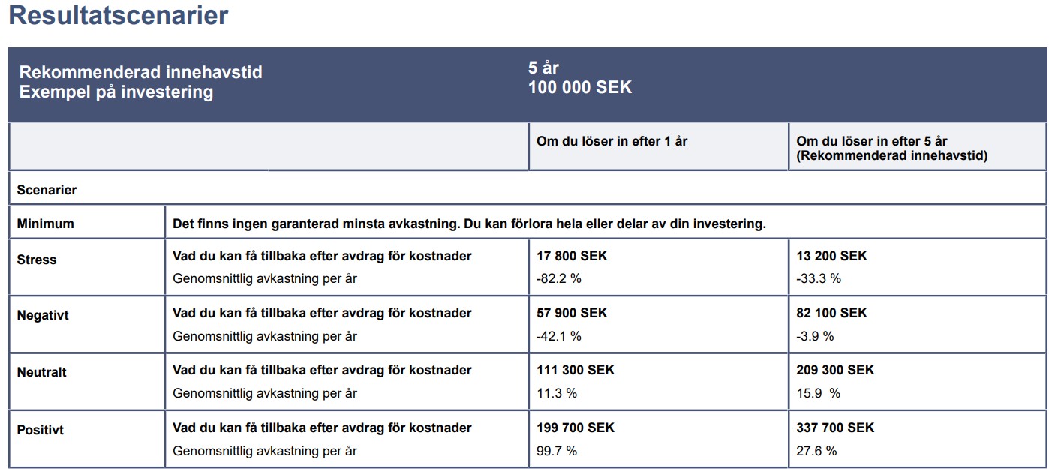
Task: Select the 'Om du löser in efter 1 år' column header
Action: click(x=612, y=141)
